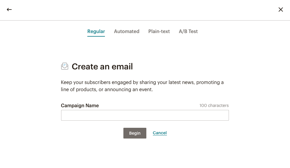The height and width of the screenshot is (168, 290).
Task: Open the Plain-text tab
Action: (159, 31)
